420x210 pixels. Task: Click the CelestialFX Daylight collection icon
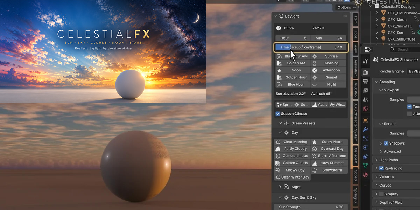(x=377, y=6)
